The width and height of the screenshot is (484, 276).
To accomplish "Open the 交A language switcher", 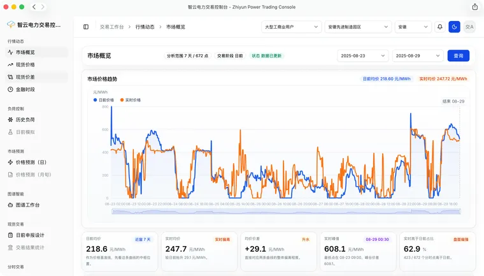I will (x=469, y=27).
